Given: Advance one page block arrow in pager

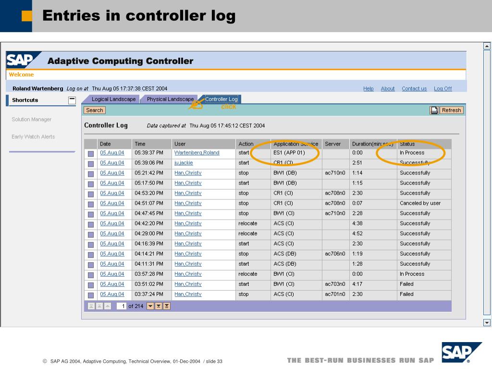Looking at the screenshot, I should 159,306.
